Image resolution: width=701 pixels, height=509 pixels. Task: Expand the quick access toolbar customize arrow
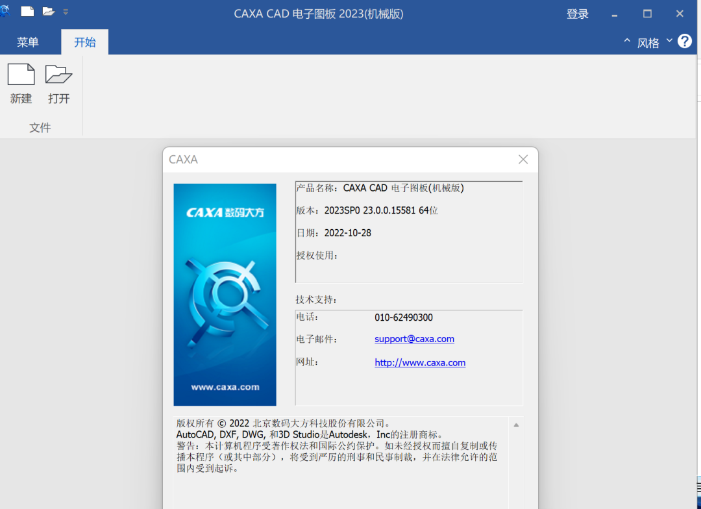click(x=65, y=11)
